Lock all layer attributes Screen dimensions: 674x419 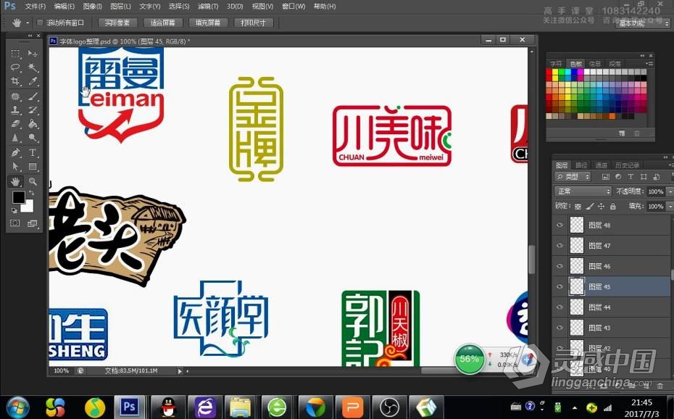612,207
